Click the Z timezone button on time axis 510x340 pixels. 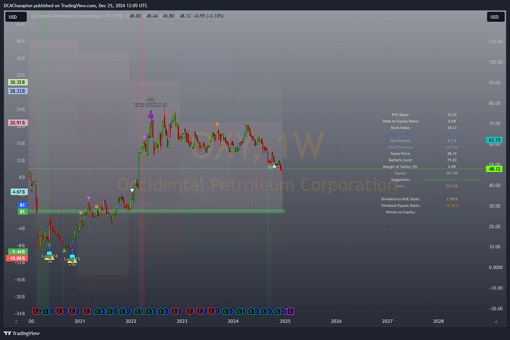[16, 321]
